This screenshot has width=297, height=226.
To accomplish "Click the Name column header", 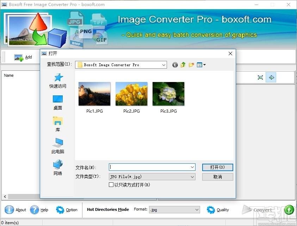I will pos(9,75).
